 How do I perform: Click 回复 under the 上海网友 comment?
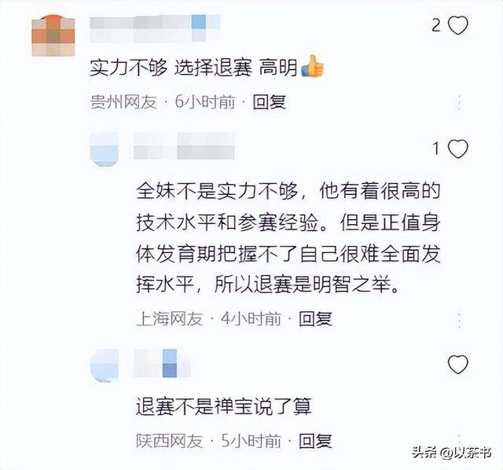(315, 318)
